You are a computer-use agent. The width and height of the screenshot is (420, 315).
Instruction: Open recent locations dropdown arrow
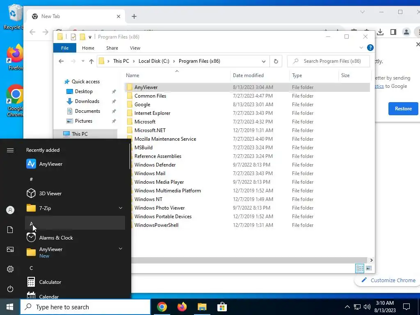(x=83, y=61)
